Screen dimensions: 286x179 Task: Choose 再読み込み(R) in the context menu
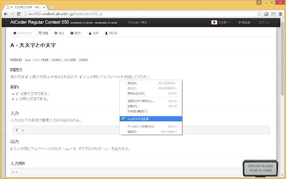click(151, 94)
